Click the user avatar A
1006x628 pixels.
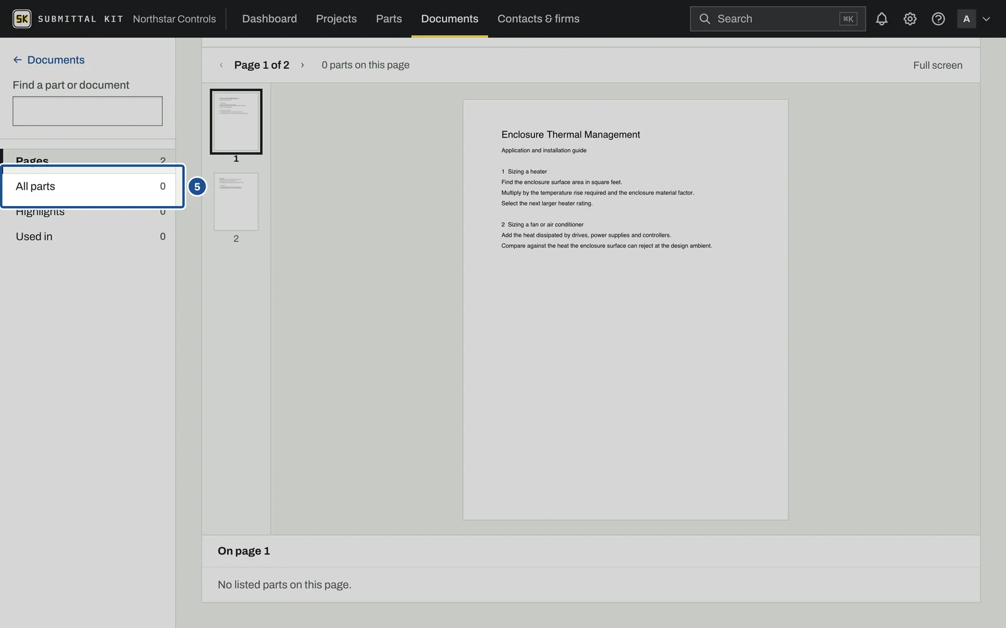click(966, 19)
